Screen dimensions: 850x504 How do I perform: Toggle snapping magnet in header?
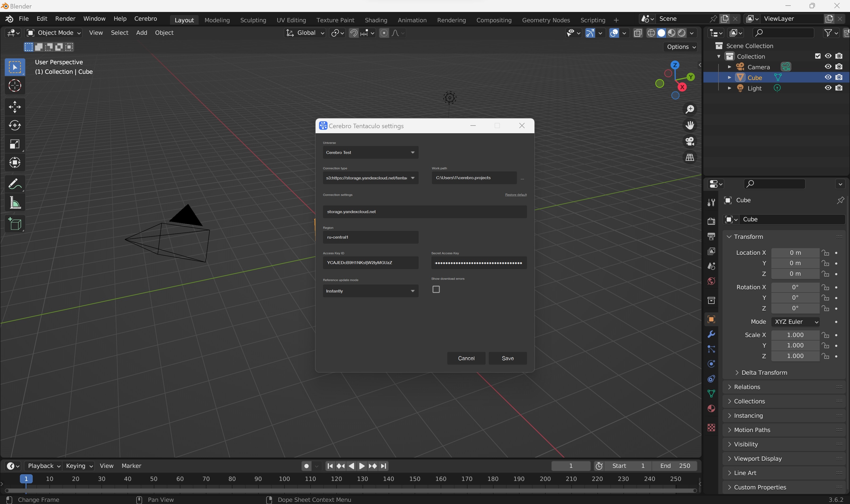pyautogui.click(x=354, y=33)
